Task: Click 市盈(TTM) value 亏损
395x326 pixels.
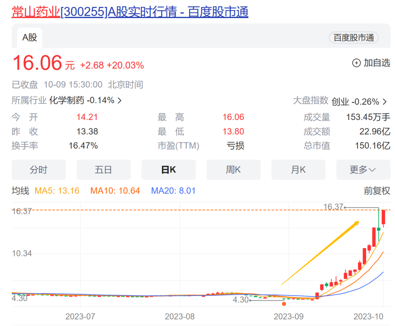Action: pyautogui.click(x=235, y=146)
